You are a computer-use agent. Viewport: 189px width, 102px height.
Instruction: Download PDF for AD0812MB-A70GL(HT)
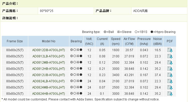click(x=170, y=63)
